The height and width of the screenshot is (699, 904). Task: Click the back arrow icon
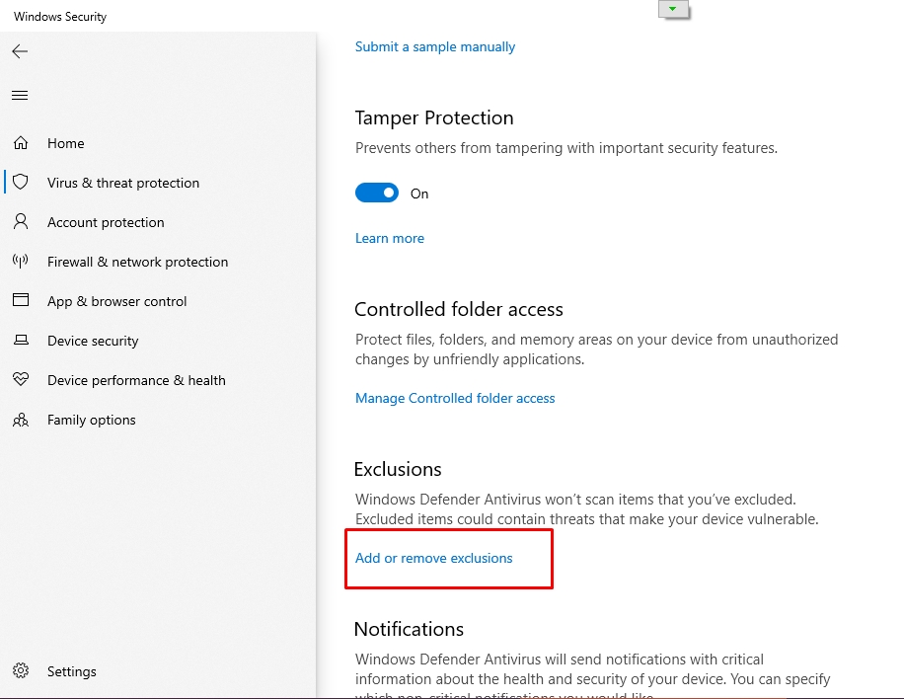coord(20,51)
